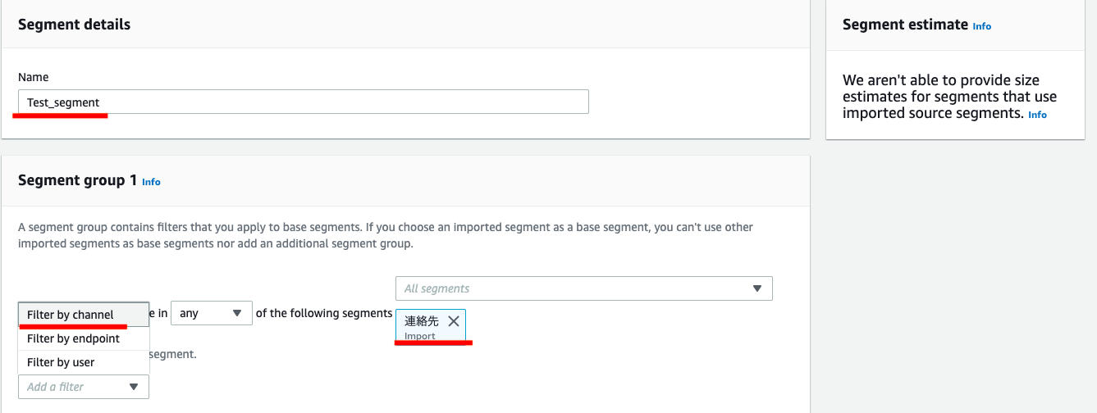Select the 連絡先 Import segment chip
Viewport: 1097px width, 413px height.
pyautogui.click(x=423, y=325)
